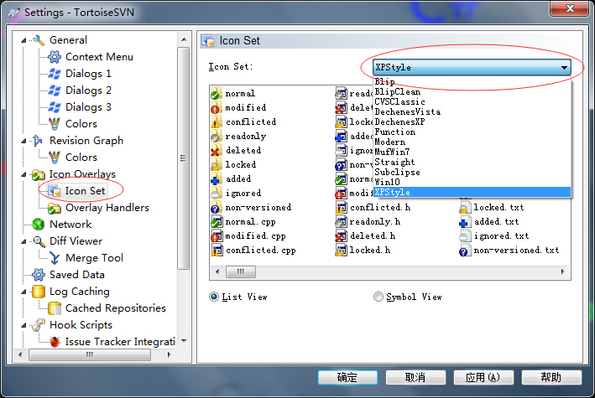595x398 pixels.
Task: Choose Blip from the icon set list
Action: coord(472,81)
